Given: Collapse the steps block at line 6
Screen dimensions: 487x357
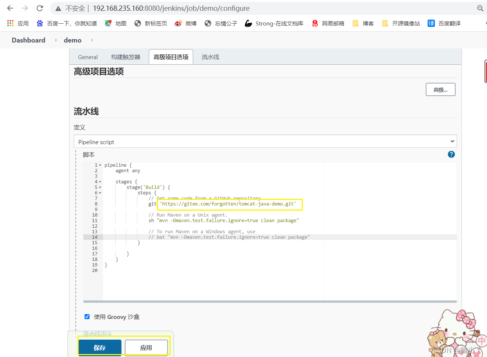Looking at the screenshot, I should click(x=100, y=193).
